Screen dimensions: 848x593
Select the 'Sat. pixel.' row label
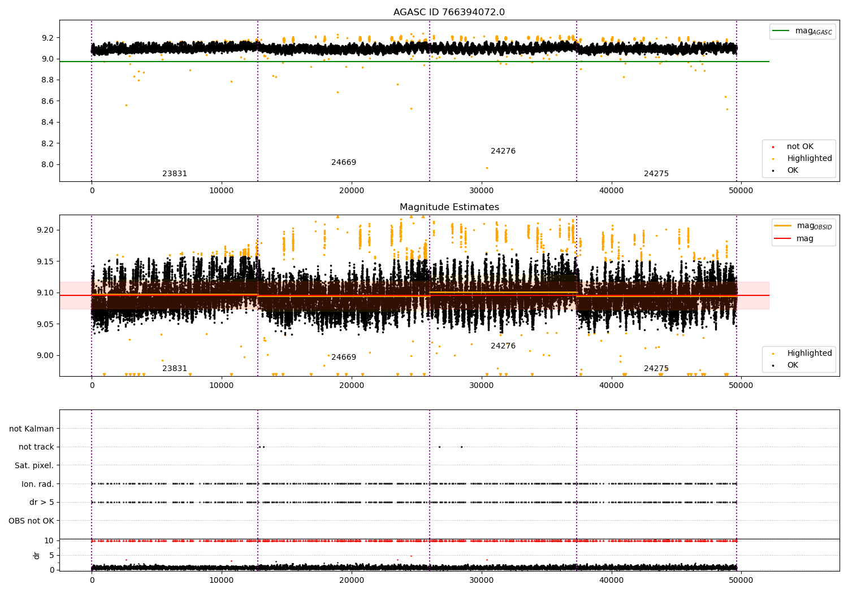(x=34, y=466)
